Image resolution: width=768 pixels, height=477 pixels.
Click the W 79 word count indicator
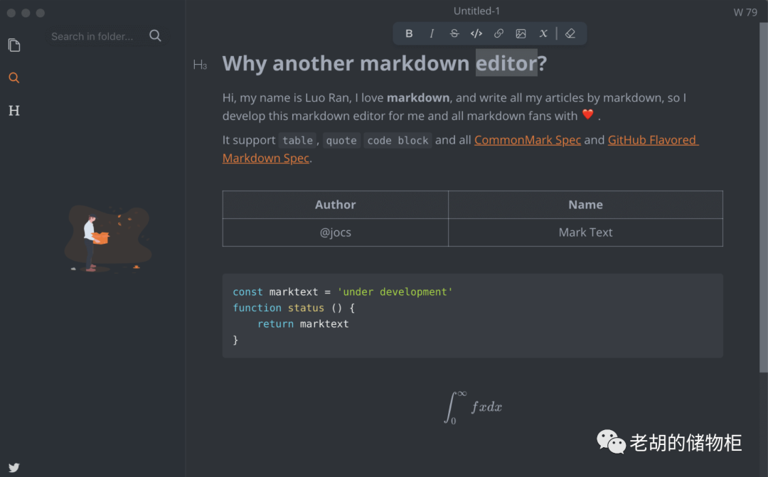point(745,12)
